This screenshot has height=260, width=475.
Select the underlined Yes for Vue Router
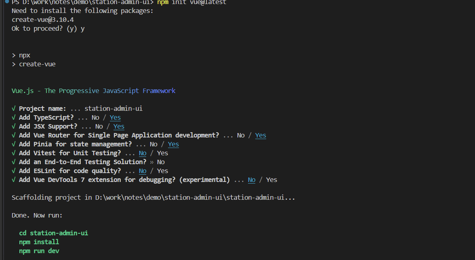click(x=261, y=135)
